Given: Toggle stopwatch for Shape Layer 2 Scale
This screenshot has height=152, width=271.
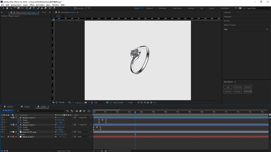Looking at the screenshot, I should [18, 120].
